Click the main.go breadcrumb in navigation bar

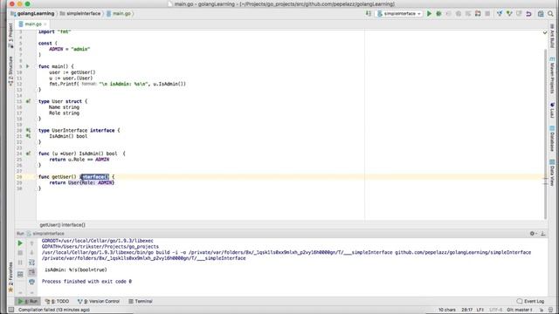pos(119,14)
